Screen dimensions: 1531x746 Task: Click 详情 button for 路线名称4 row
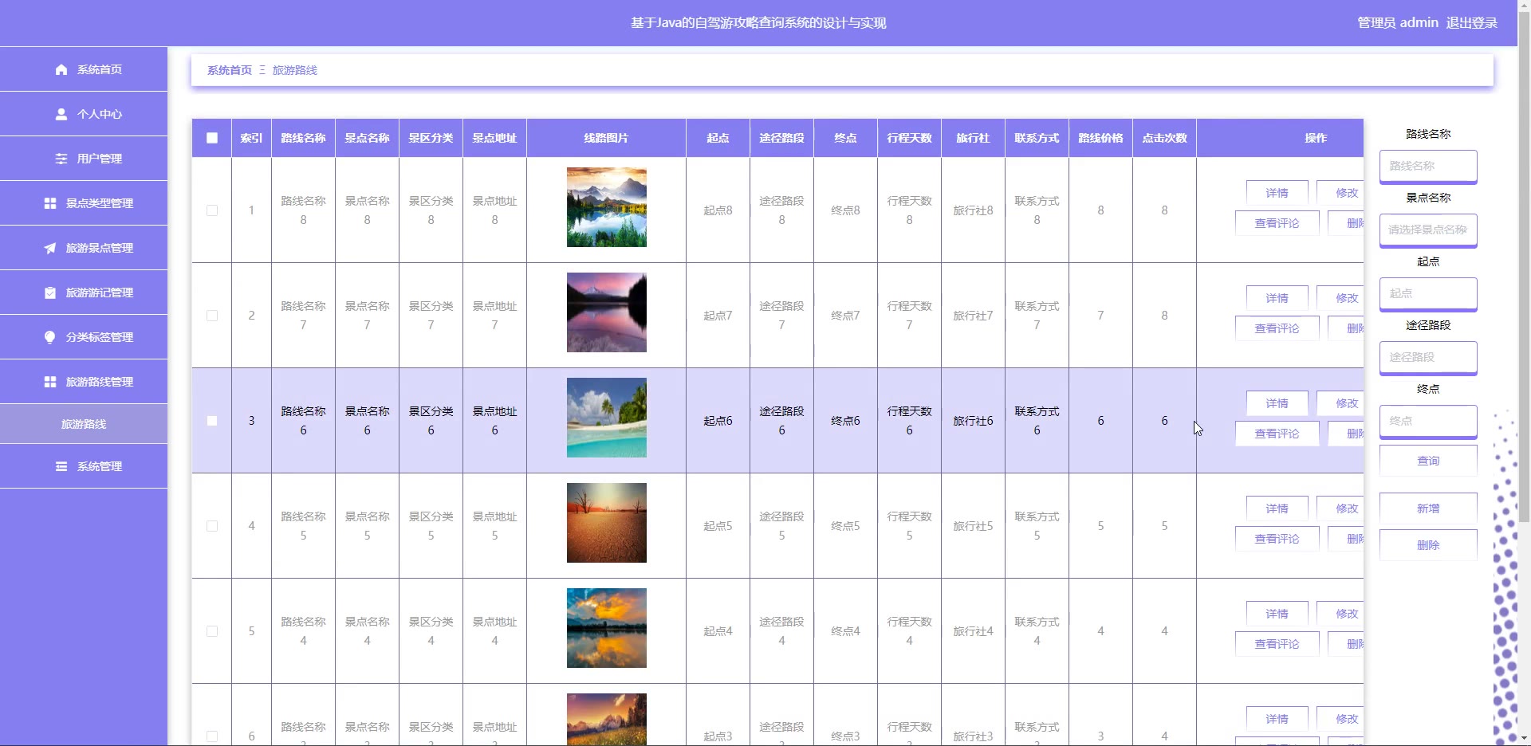1277,614
